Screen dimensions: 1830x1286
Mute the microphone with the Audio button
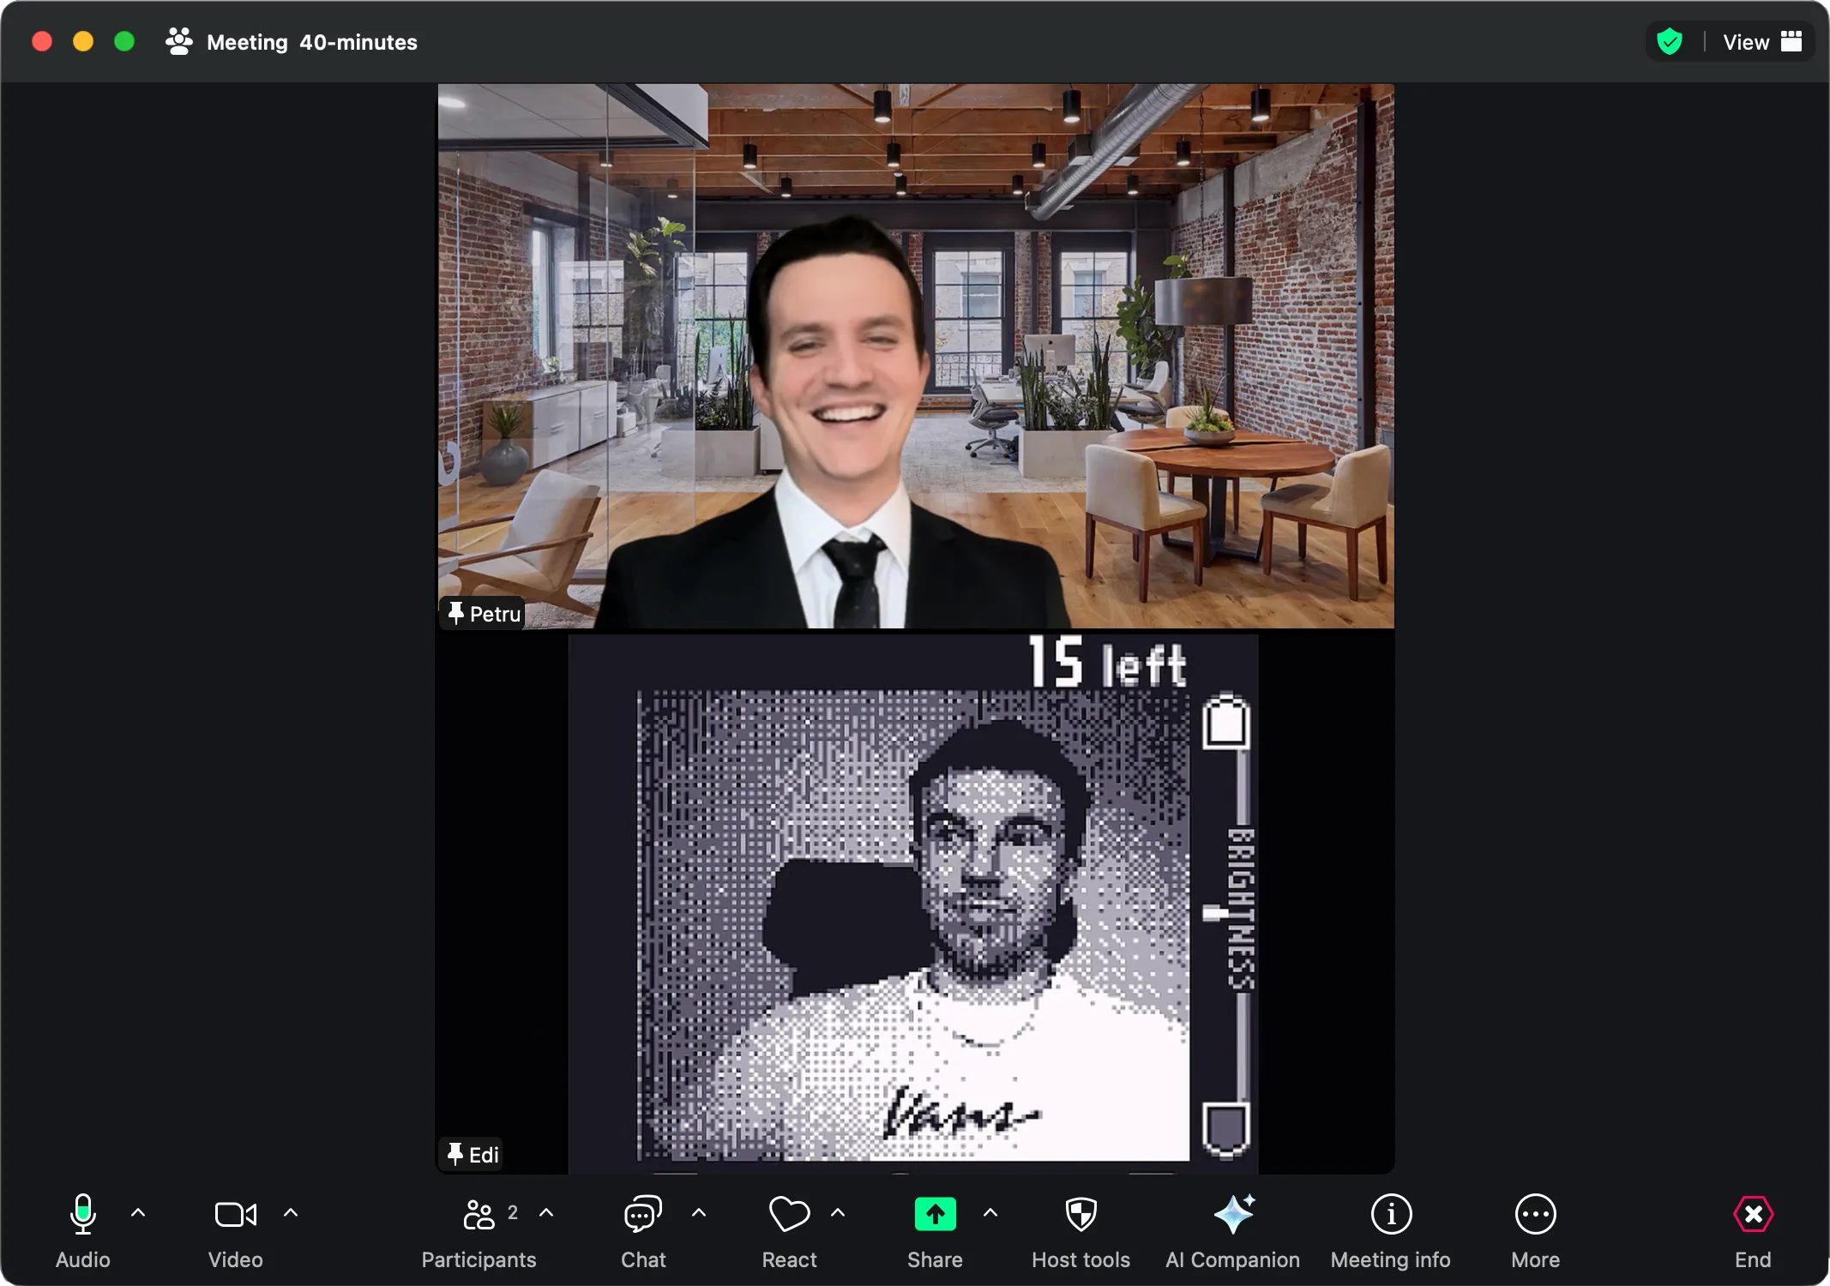tap(82, 1214)
